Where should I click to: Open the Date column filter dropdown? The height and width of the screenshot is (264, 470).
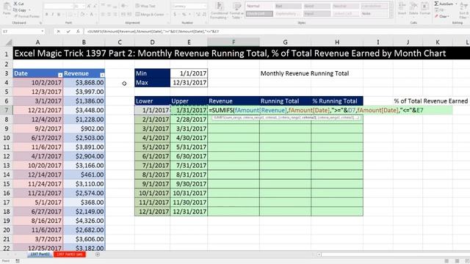click(x=60, y=75)
